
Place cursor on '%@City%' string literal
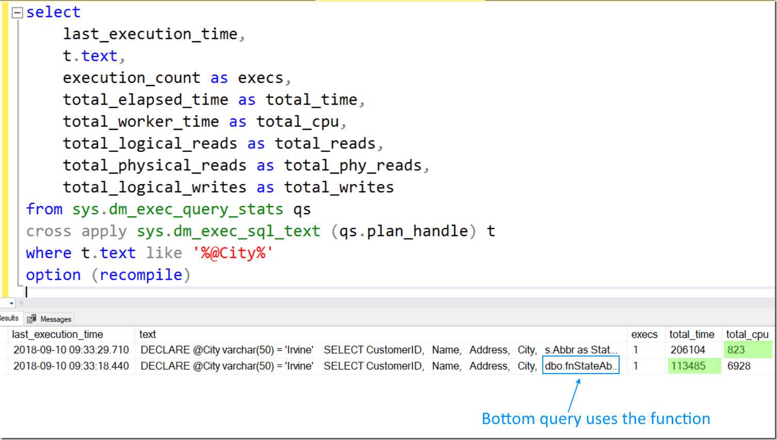pyautogui.click(x=232, y=253)
